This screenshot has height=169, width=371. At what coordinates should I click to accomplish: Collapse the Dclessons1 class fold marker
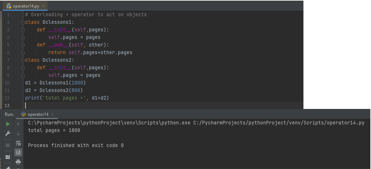23,22
